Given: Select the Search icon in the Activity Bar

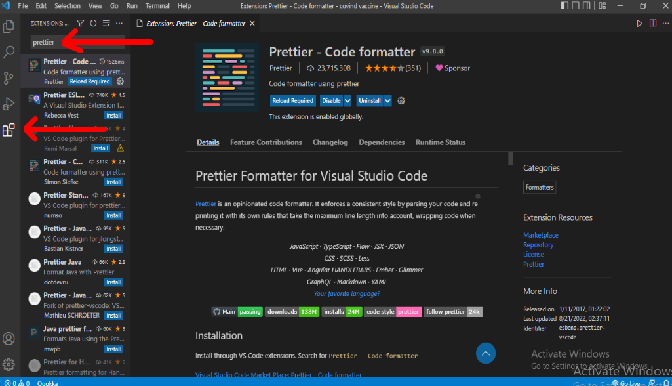Looking at the screenshot, I should point(9,52).
